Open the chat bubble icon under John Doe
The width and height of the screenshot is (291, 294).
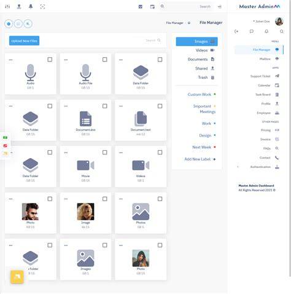(252, 31)
